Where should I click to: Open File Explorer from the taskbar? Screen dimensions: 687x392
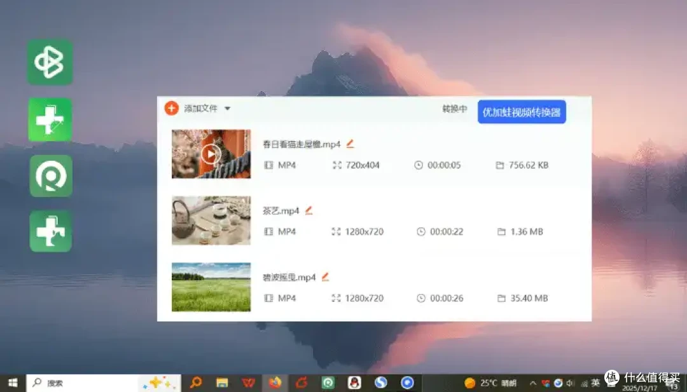(x=222, y=383)
